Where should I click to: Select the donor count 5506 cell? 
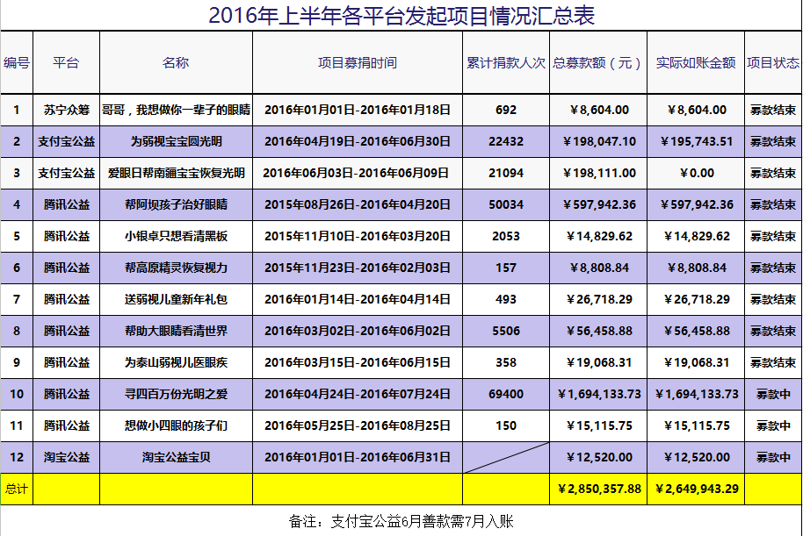(506, 331)
